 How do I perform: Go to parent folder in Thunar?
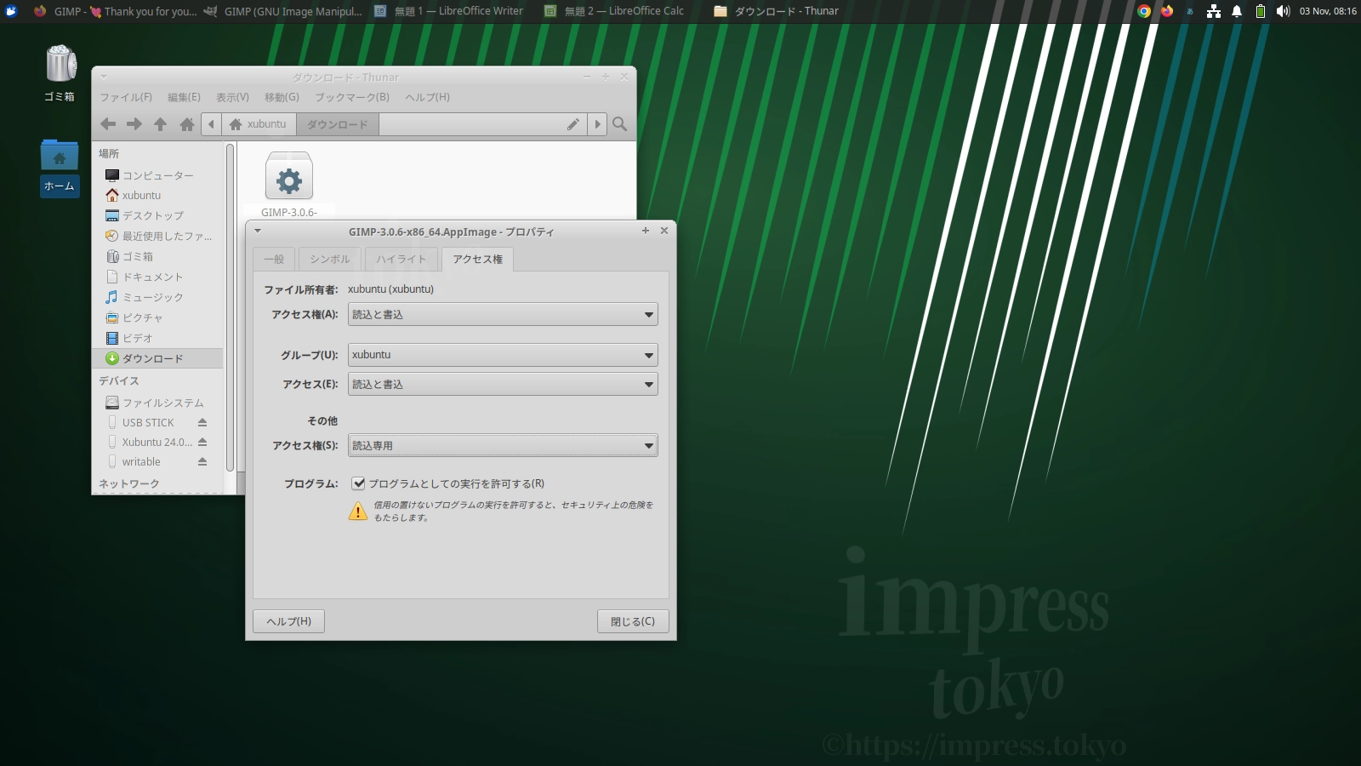tap(160, 124)
